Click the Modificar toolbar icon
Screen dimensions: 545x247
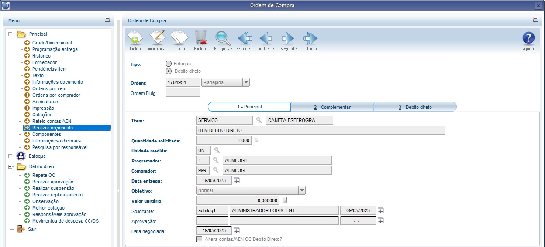157,38
